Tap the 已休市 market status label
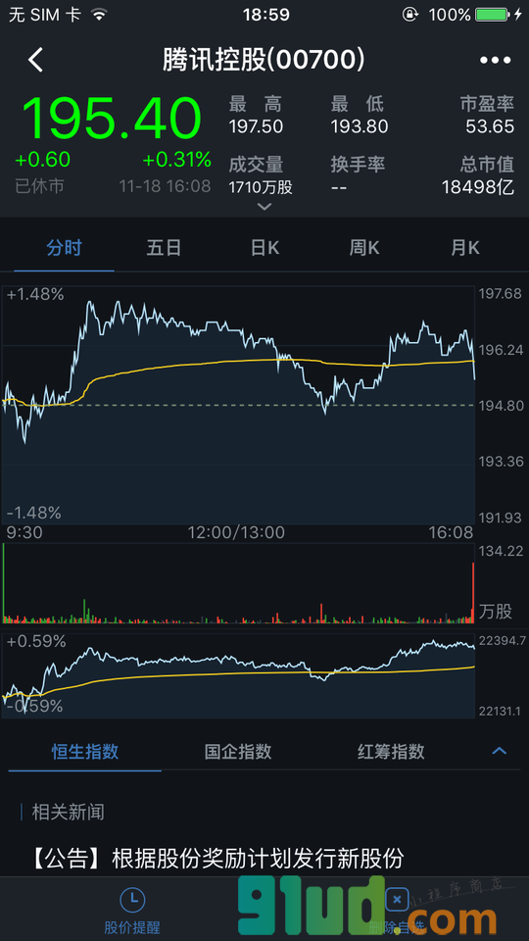The width and height of the screenshot is (529, 941). coord(39,186)
